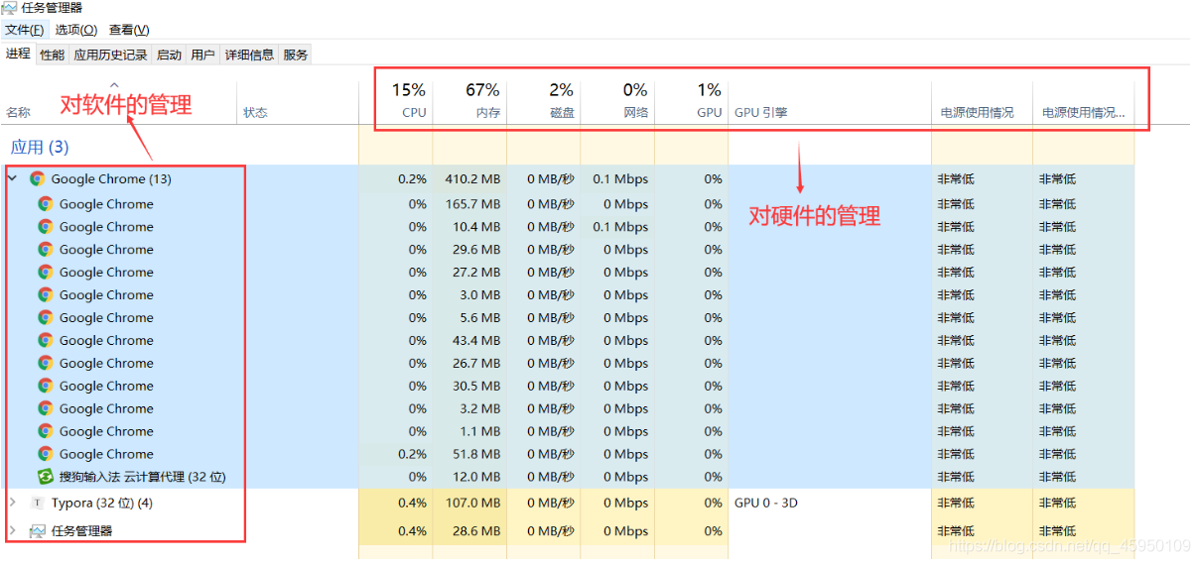The height and width of the screenshot is (564, 1200).
Task: Switch to the 性能 tab
Action: tap(52, 56)
